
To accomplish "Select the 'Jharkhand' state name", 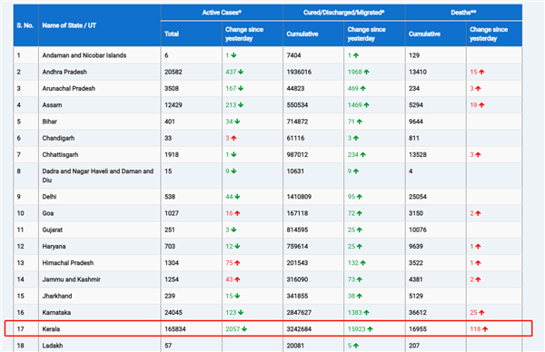I will 57,296.
